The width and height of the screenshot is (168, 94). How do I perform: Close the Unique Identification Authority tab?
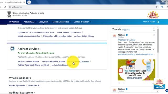[x=24, y=2]
